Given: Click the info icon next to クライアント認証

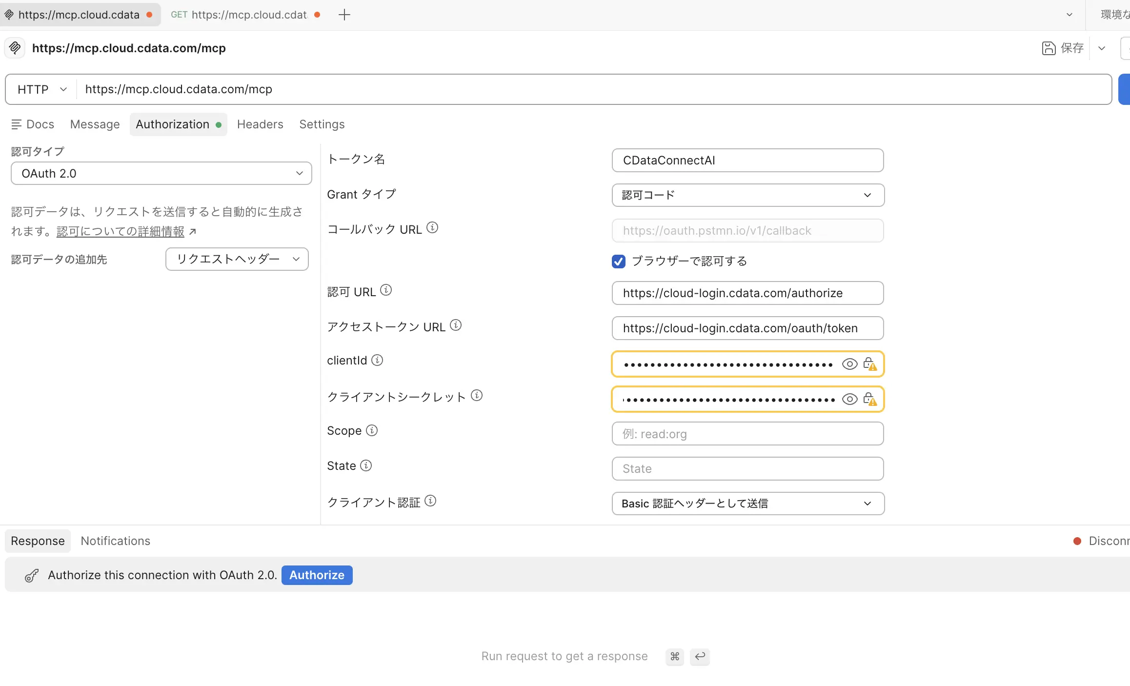Looking at the screenshot, I should pos(431,501).
